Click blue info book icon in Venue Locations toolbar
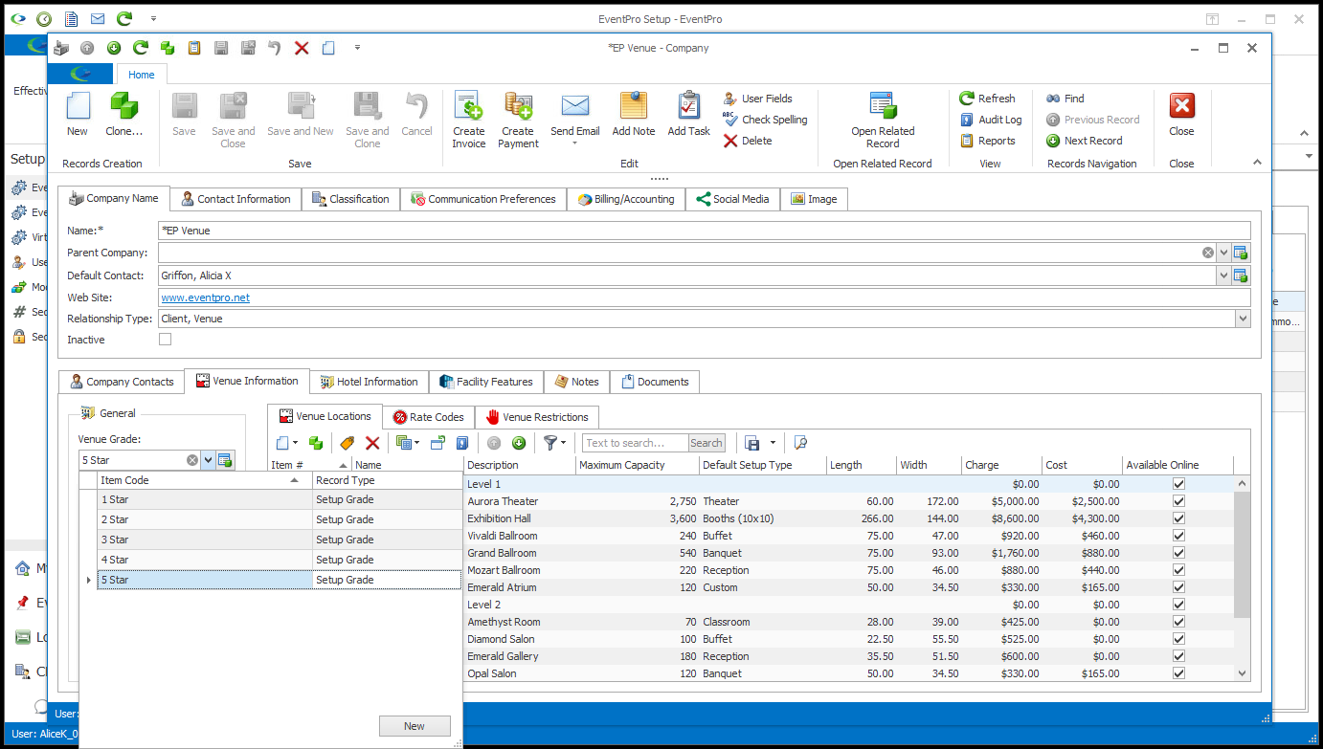Viewport: 1323px width, 749px height. coord(462,443)
